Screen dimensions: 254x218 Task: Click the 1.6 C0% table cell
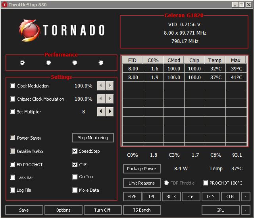(153, 69)
